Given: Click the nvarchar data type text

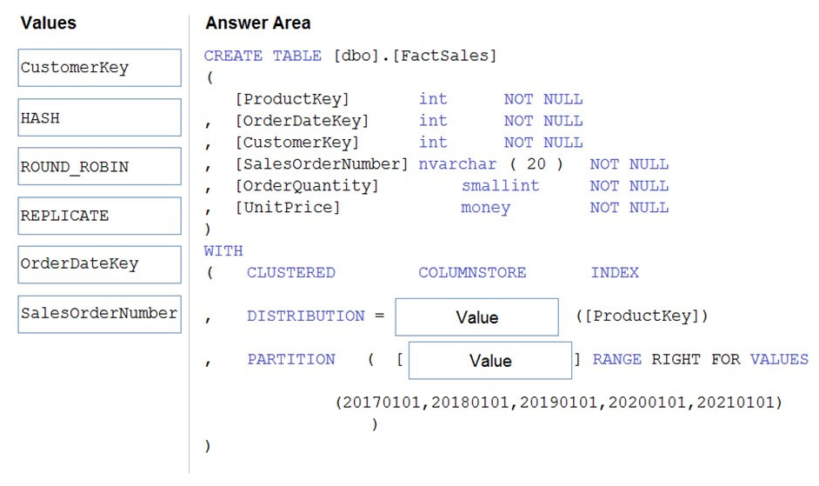Looking at the screenshot, I should [x=457, y=164].
